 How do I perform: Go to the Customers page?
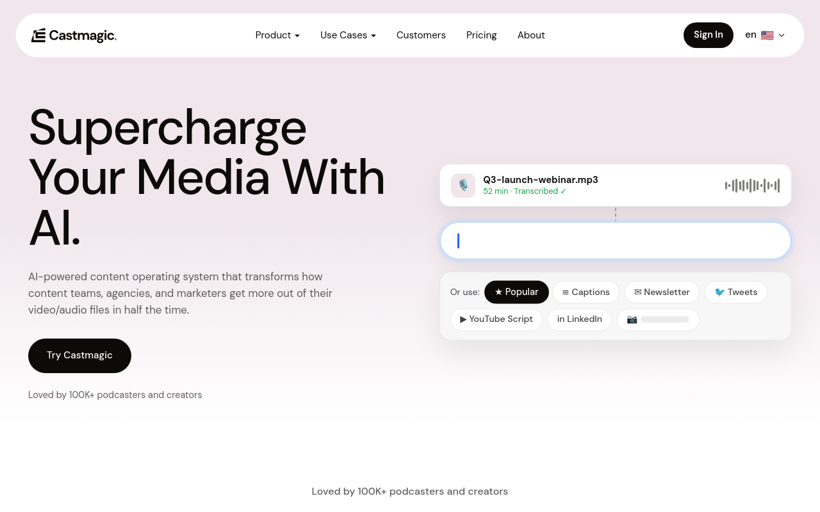(x=421, y=35)
